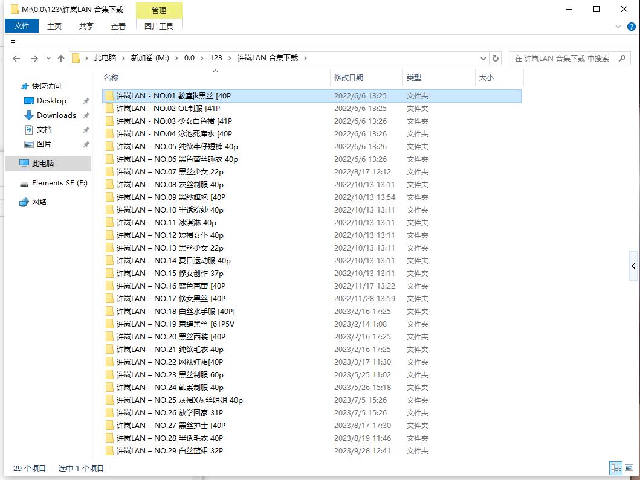Click 新加卷 (M:) in the breadcrumb
The width and height of the screenshot is (640, 480).
pyautogui.click(x=150, y=58)
